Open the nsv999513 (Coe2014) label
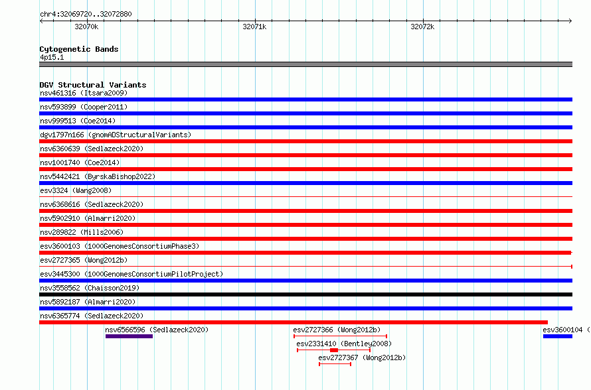 pyautogui.click(x=78, y=121)
